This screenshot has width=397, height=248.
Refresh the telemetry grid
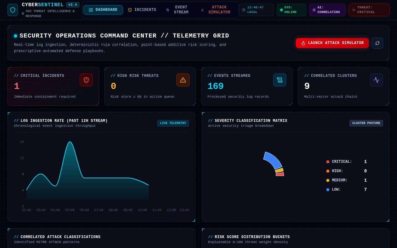point(377,43)
